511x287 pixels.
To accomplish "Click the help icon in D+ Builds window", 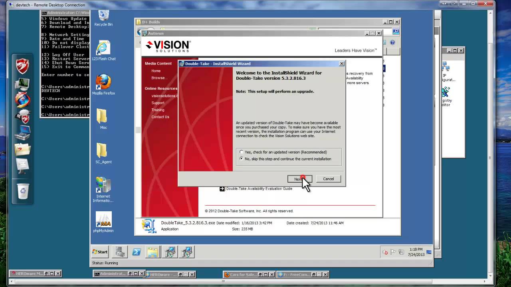I will 392,42.
